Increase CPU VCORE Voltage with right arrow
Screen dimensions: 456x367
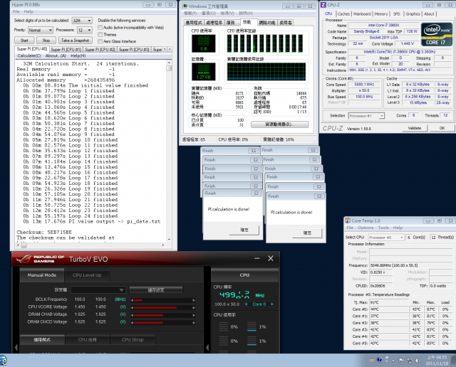click(x=194, y=307)
